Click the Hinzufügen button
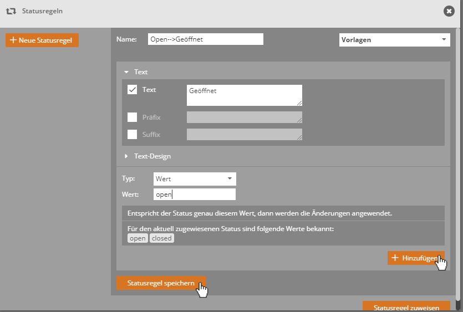Image resolution: width=463 pixels, height=312 pixels. tap(415, 258)
